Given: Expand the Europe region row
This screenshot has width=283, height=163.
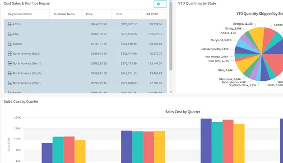Looking at the screenshot, I should coord(10,44).
